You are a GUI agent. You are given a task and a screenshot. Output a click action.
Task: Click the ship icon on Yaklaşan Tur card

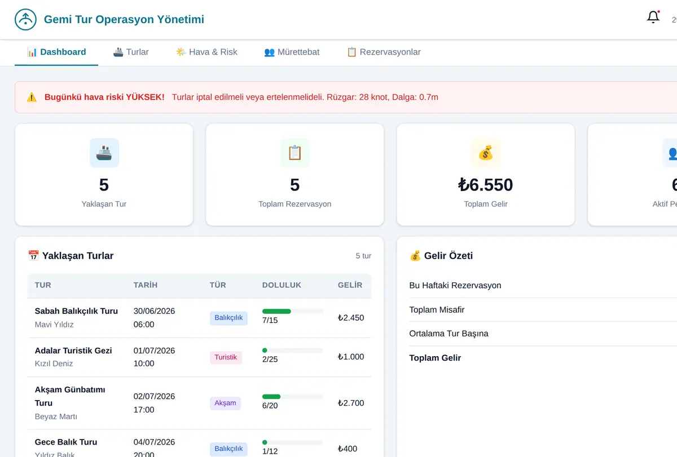(x=104, y=153)
